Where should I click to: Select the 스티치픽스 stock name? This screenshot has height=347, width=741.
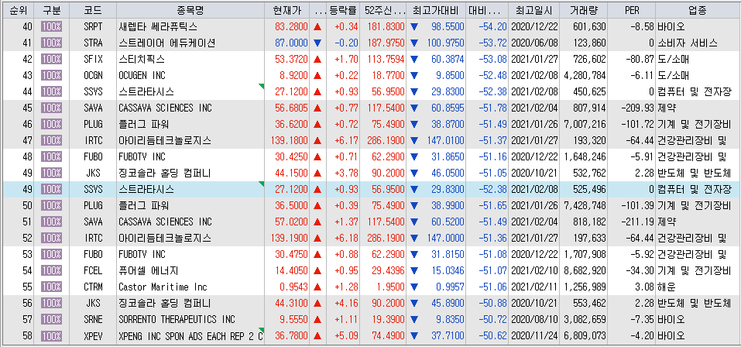tap(142, 59)
